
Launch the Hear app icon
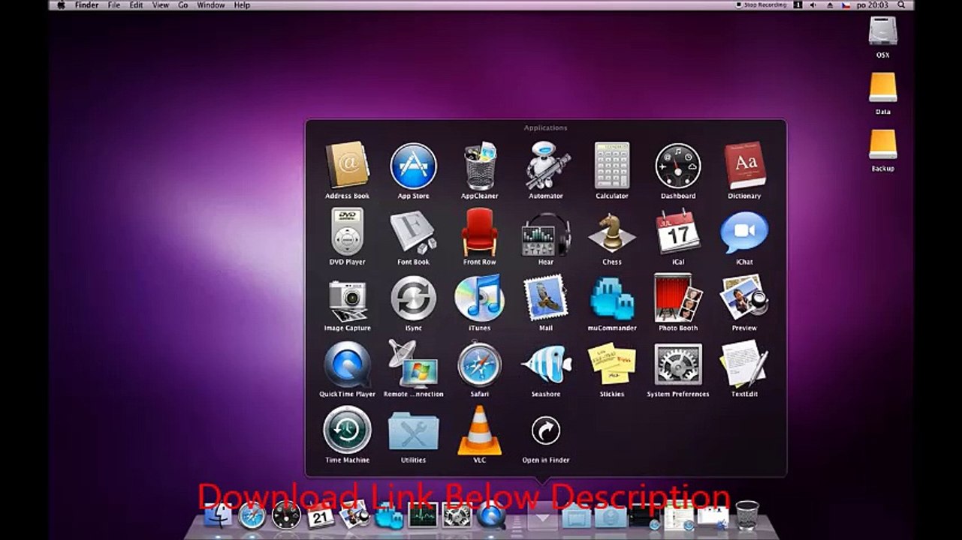coord(546,234)
